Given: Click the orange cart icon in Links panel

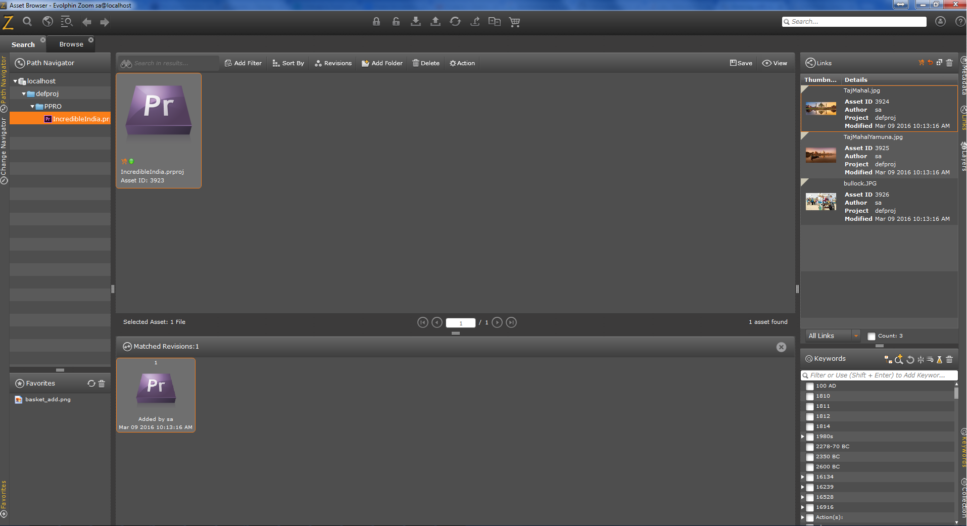Looking at the screenshot, I should pyautogui.click(x=922, y=63).
